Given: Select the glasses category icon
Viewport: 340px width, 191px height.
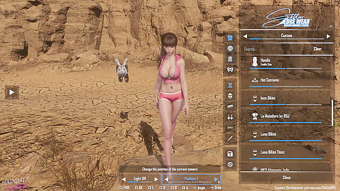Looking at the screenshot, I should click(230, 127).
